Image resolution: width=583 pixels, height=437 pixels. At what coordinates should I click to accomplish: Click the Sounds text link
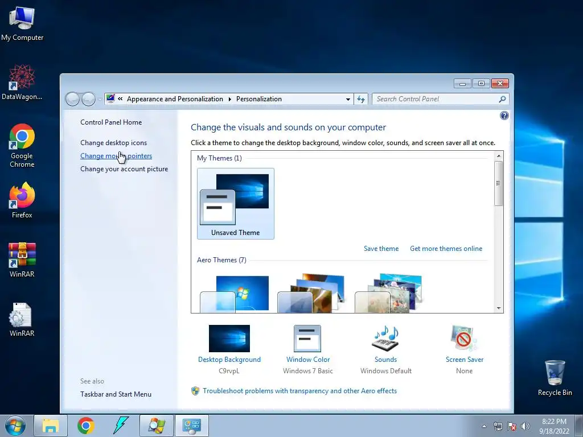click(x=385, y=360)
